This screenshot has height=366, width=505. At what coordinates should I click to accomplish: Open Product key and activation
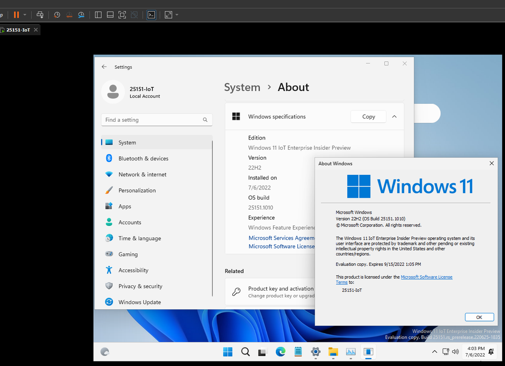(x=270, y=291)
